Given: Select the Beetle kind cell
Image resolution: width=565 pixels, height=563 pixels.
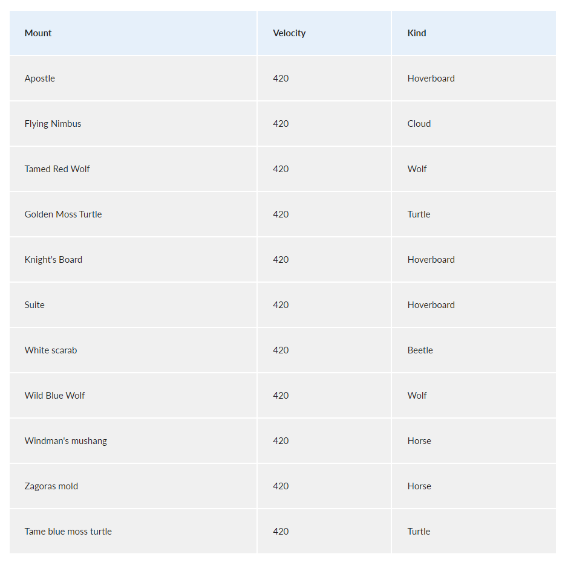Looking at the screenshot, I should pos(474,350).
